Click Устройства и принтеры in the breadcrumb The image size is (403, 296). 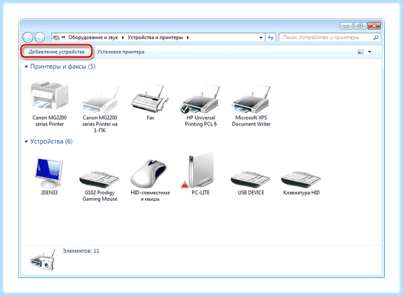pos(155,38)
